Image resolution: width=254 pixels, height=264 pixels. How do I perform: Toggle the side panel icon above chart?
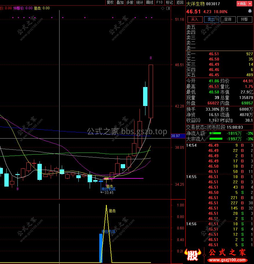(168, 8)
